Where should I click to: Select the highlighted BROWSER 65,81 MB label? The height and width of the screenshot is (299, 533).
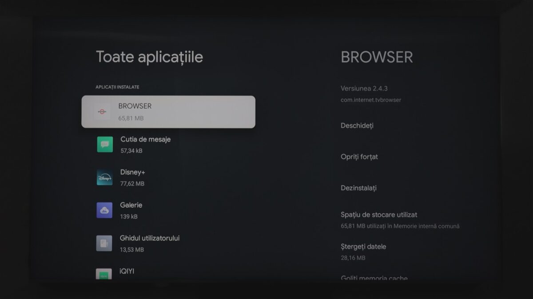[x=135, y=112]
